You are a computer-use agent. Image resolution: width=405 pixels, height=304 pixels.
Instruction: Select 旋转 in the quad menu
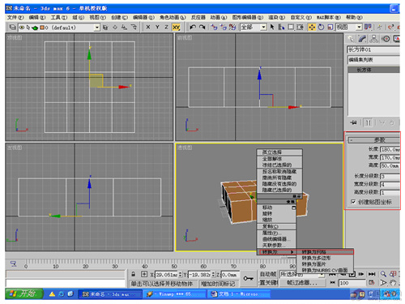click(276, 213)
